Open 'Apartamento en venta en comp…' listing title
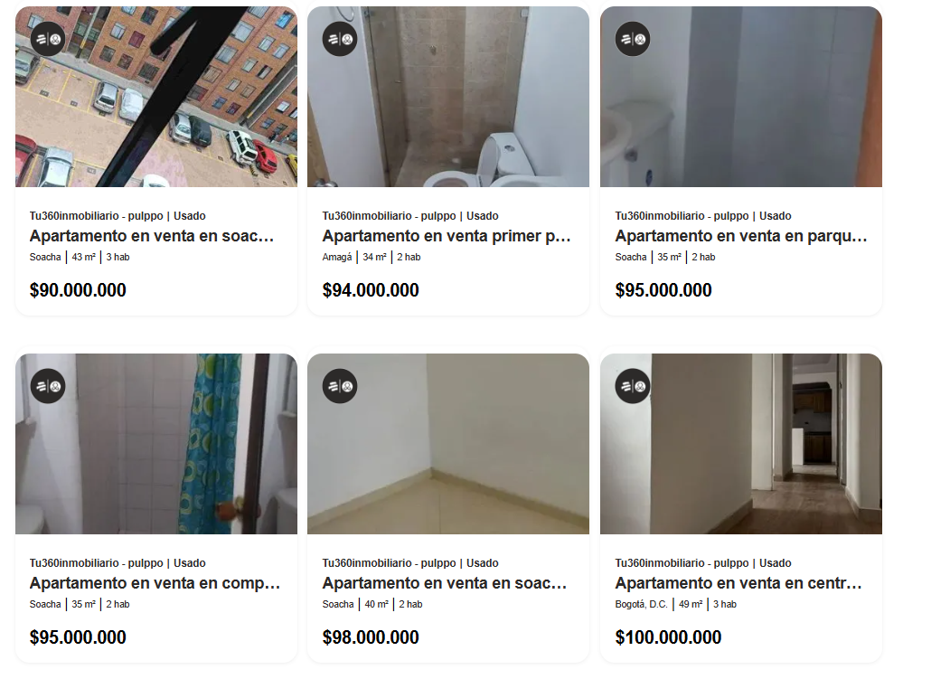This screenshot has width=950, height=679. tap(155, 583)
